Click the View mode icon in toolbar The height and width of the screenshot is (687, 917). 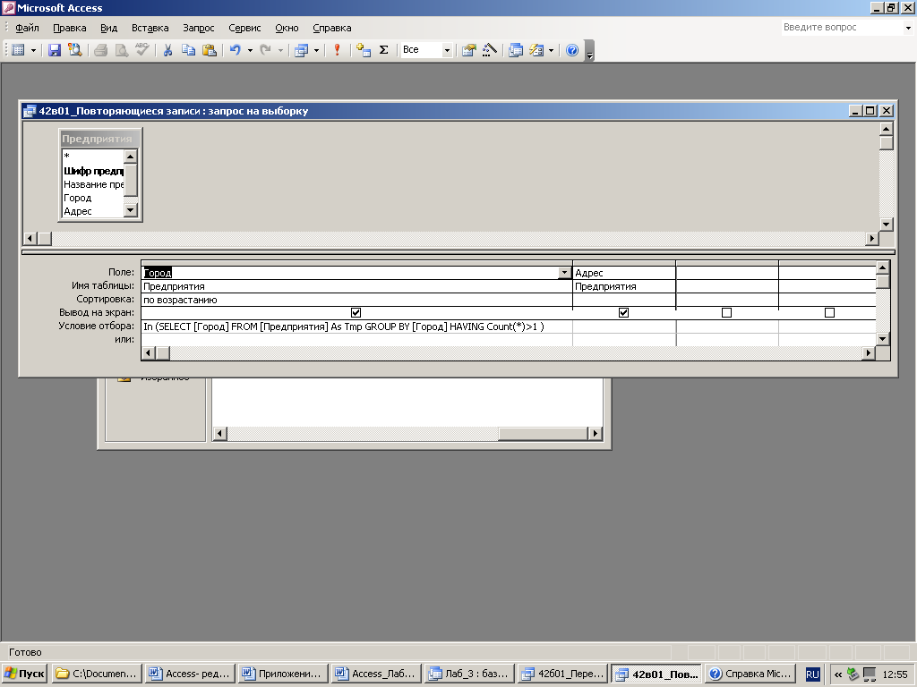[18, 50]
